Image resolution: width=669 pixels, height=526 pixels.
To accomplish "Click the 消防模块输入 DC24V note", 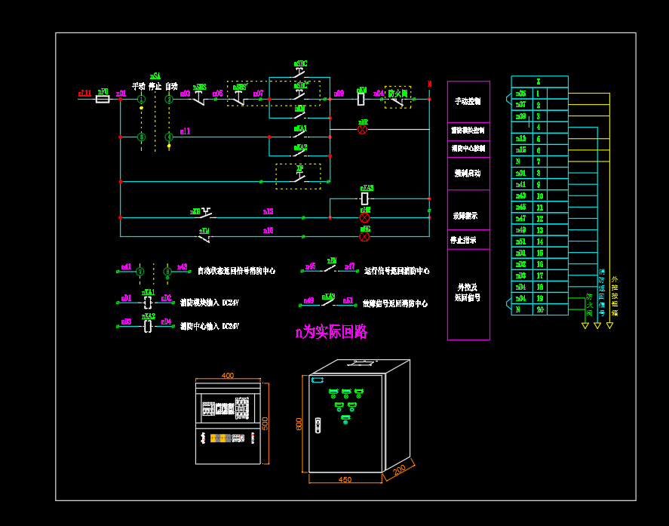I will (209, 303).
